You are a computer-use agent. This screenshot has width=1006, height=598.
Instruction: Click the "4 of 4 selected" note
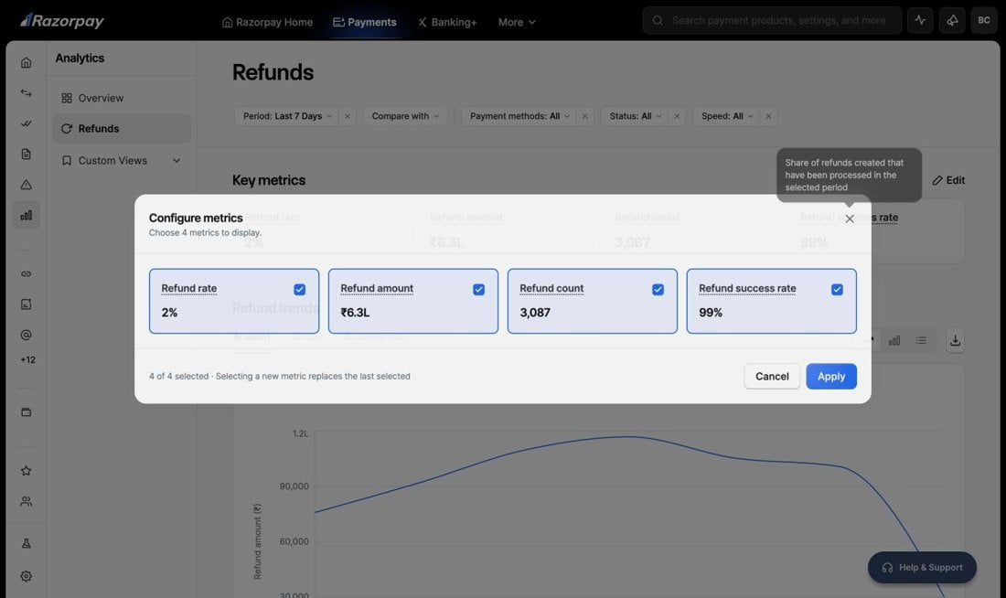(x=178, y=376)
